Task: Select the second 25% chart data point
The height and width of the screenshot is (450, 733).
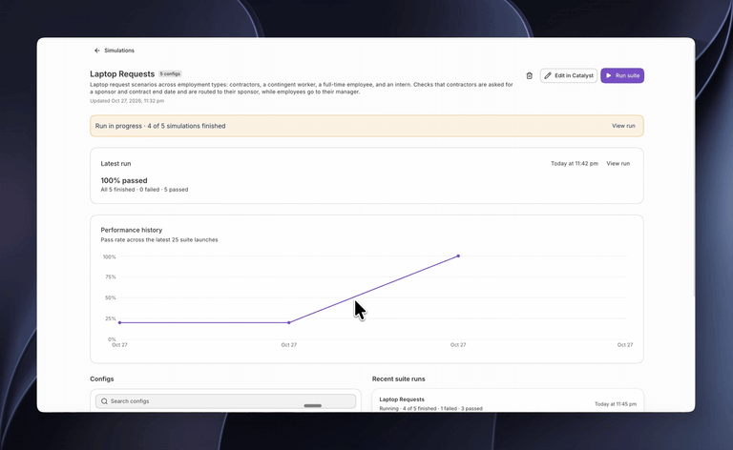Action: 289,322
